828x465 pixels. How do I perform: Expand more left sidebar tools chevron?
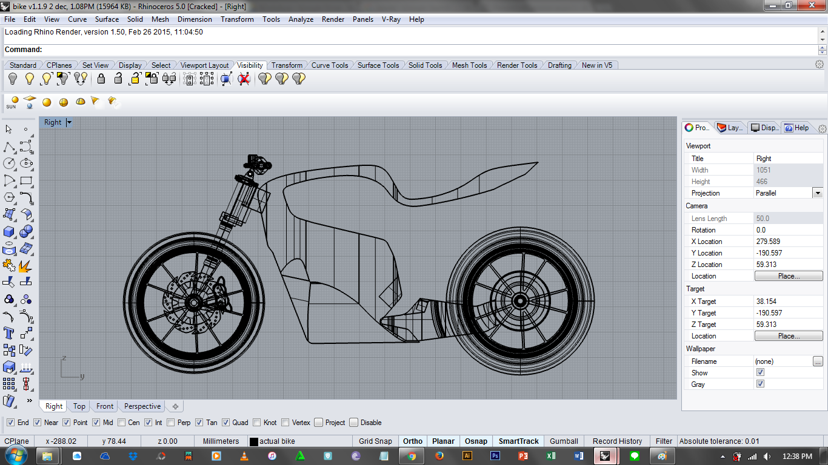[29, 400]
